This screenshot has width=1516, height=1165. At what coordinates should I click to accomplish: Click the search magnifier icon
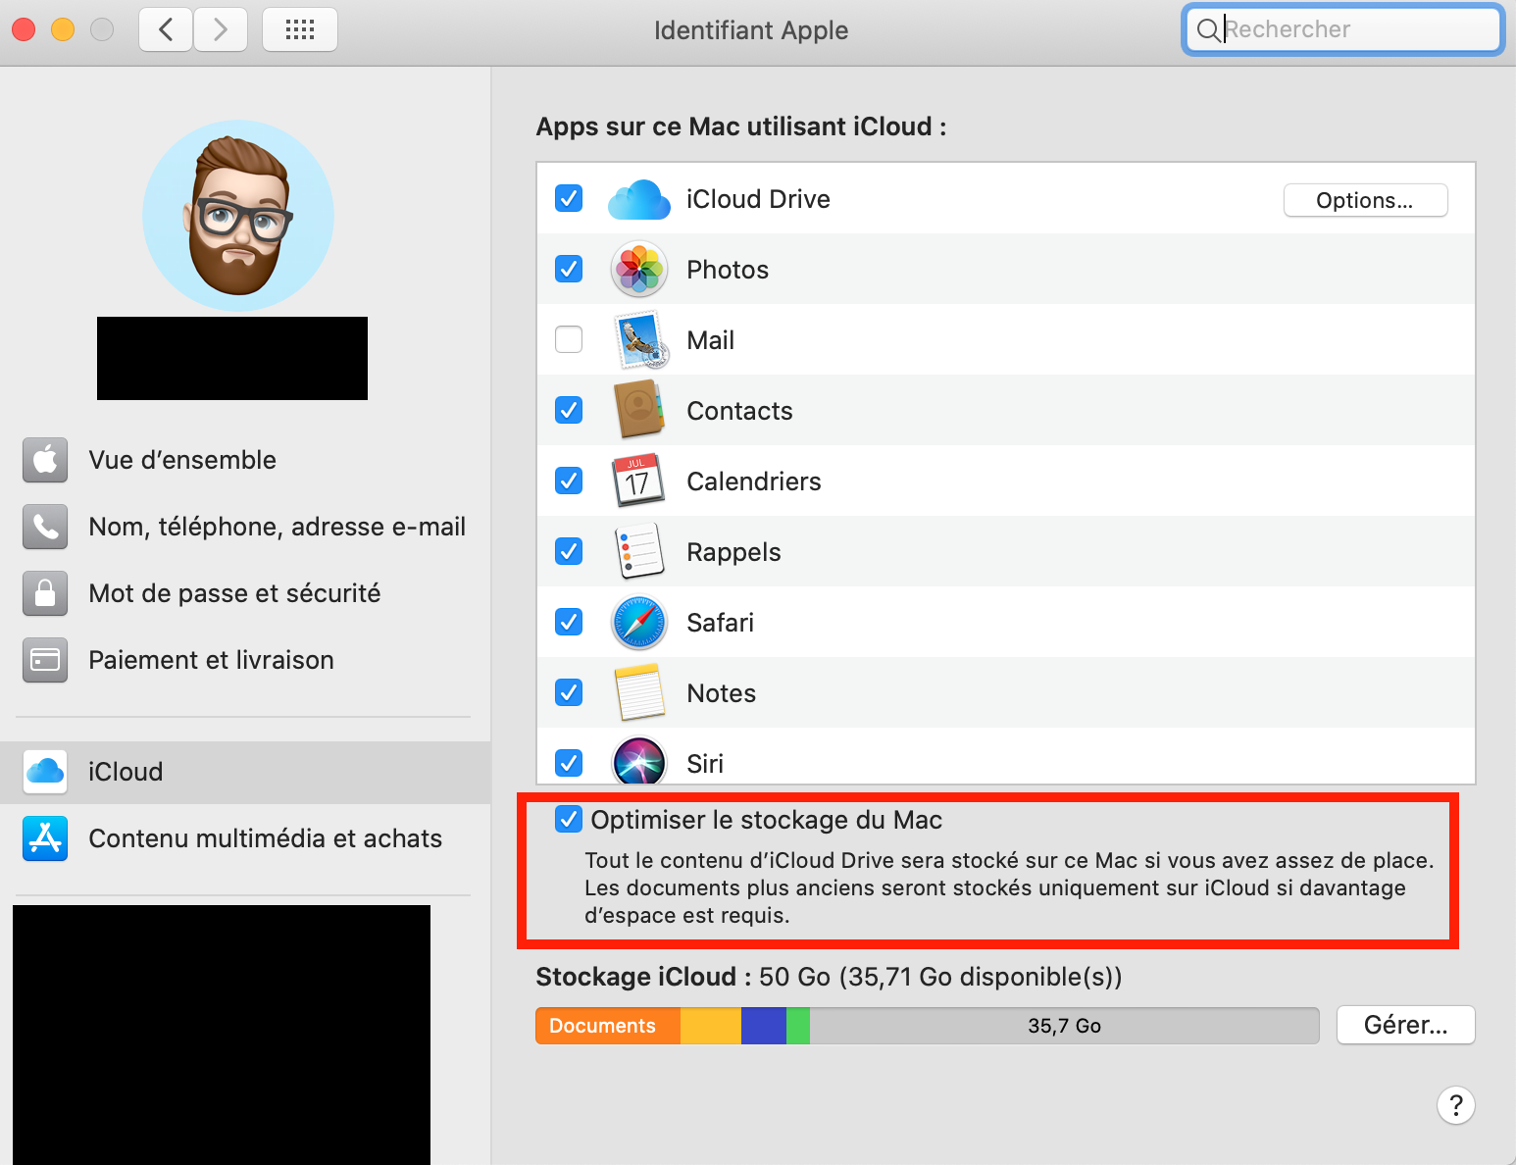(1208, 30)
